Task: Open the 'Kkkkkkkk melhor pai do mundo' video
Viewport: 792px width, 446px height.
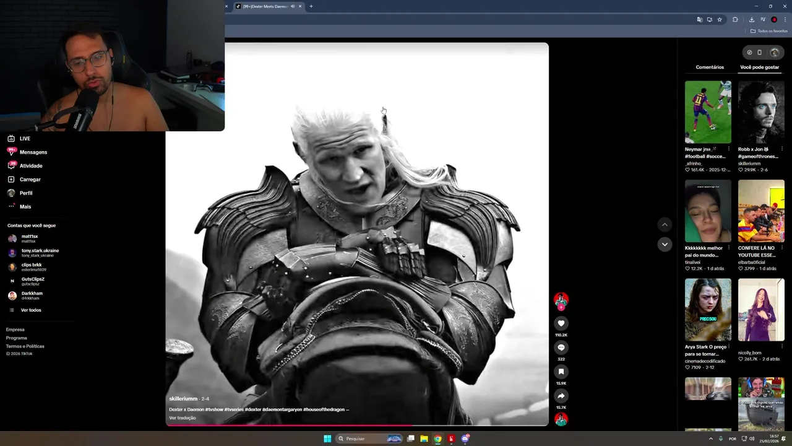Action: pyautogui.click(x=708, y=211)
